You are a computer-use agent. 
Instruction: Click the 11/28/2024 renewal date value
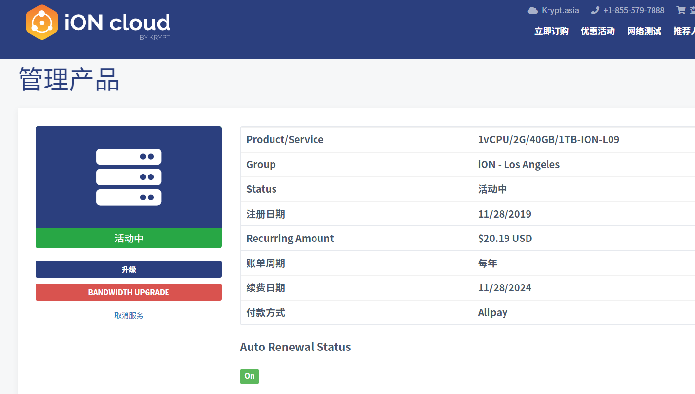point(505,288)
